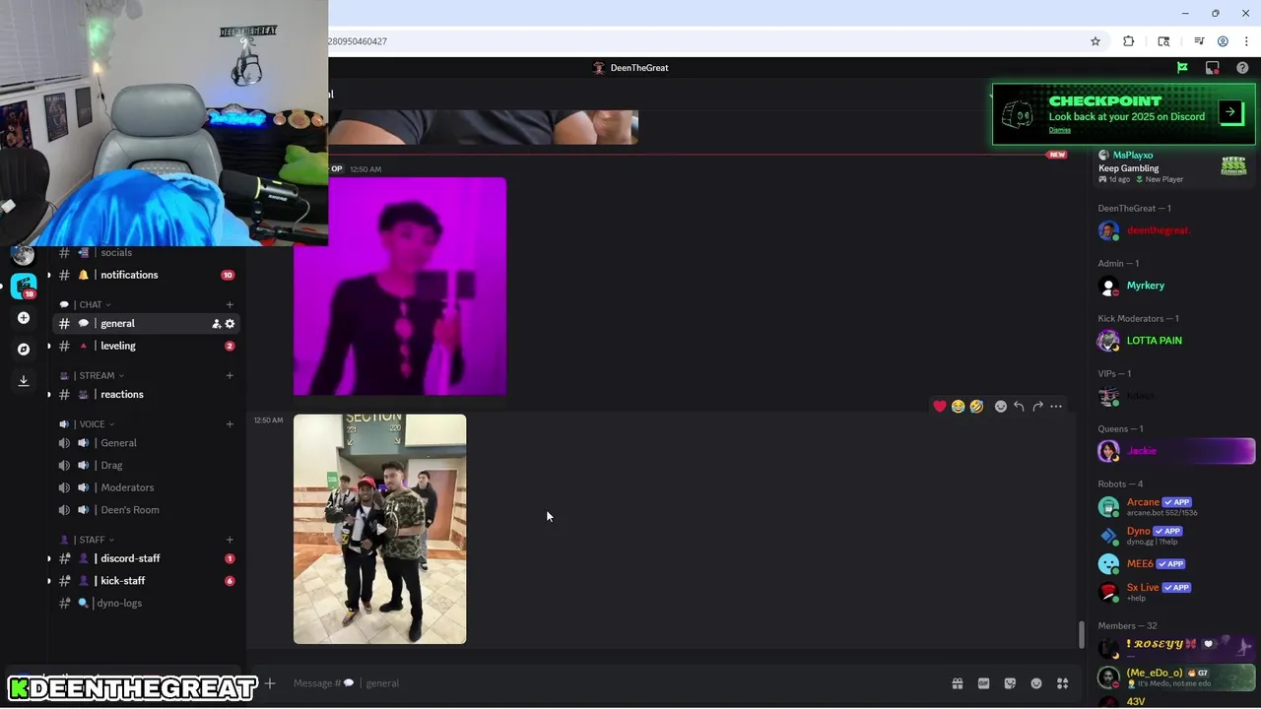Open member Jackie profile
The height and width of the screenshot is (709, 1261).
coord(1174,451)
